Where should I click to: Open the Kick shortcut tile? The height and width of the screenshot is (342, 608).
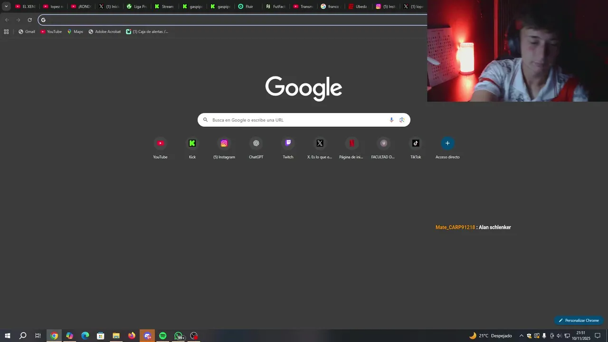pyautogui.click(x=192, y=148)
